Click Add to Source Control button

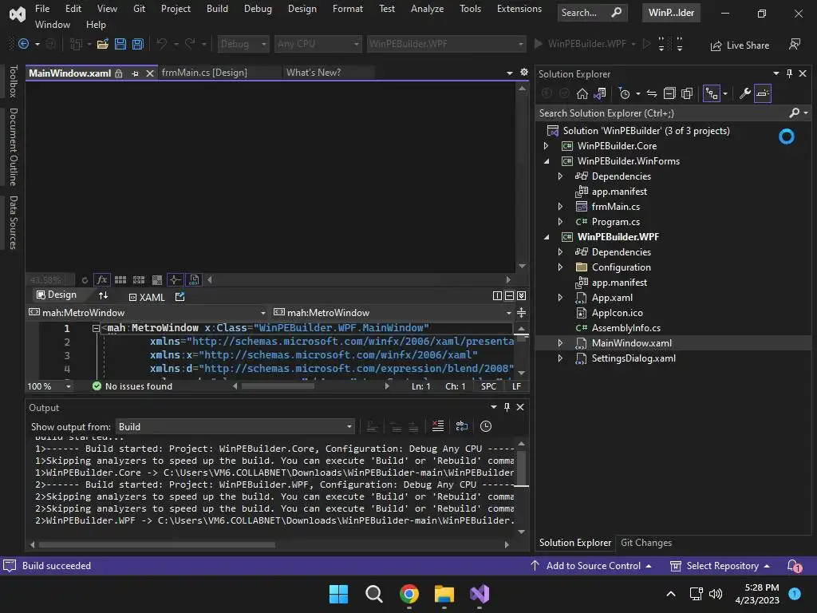point(591,566)
